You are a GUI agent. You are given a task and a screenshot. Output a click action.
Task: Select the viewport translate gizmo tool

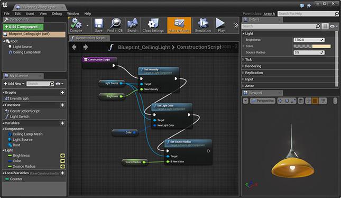(280, 101)
